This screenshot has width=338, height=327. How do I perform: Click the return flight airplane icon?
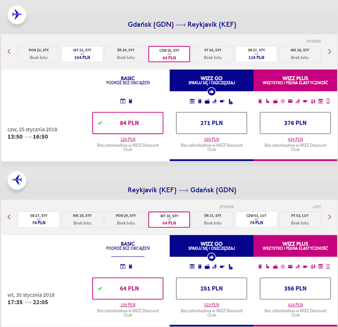pyautogui.click(x=17, y=180)
